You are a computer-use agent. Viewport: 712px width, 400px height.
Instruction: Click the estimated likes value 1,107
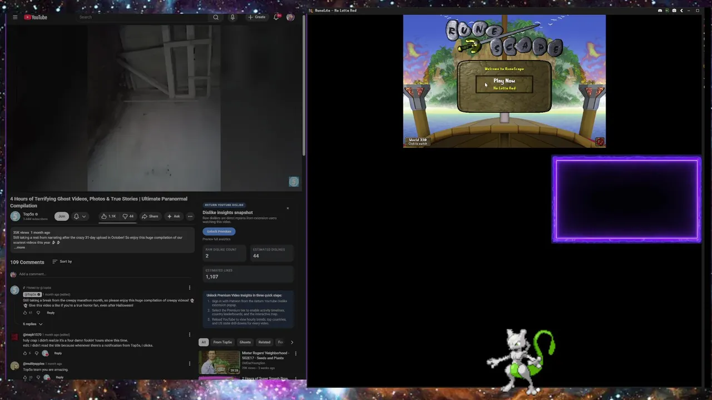(212, 277)
